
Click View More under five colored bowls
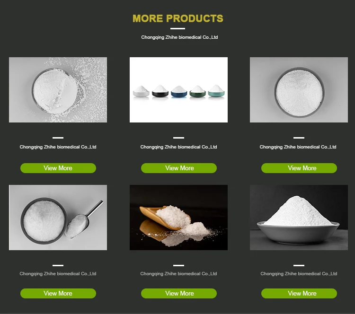(179, 168)
